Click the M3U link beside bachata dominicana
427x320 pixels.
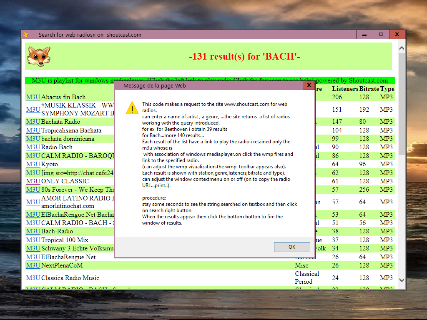(x=33, y=139)
